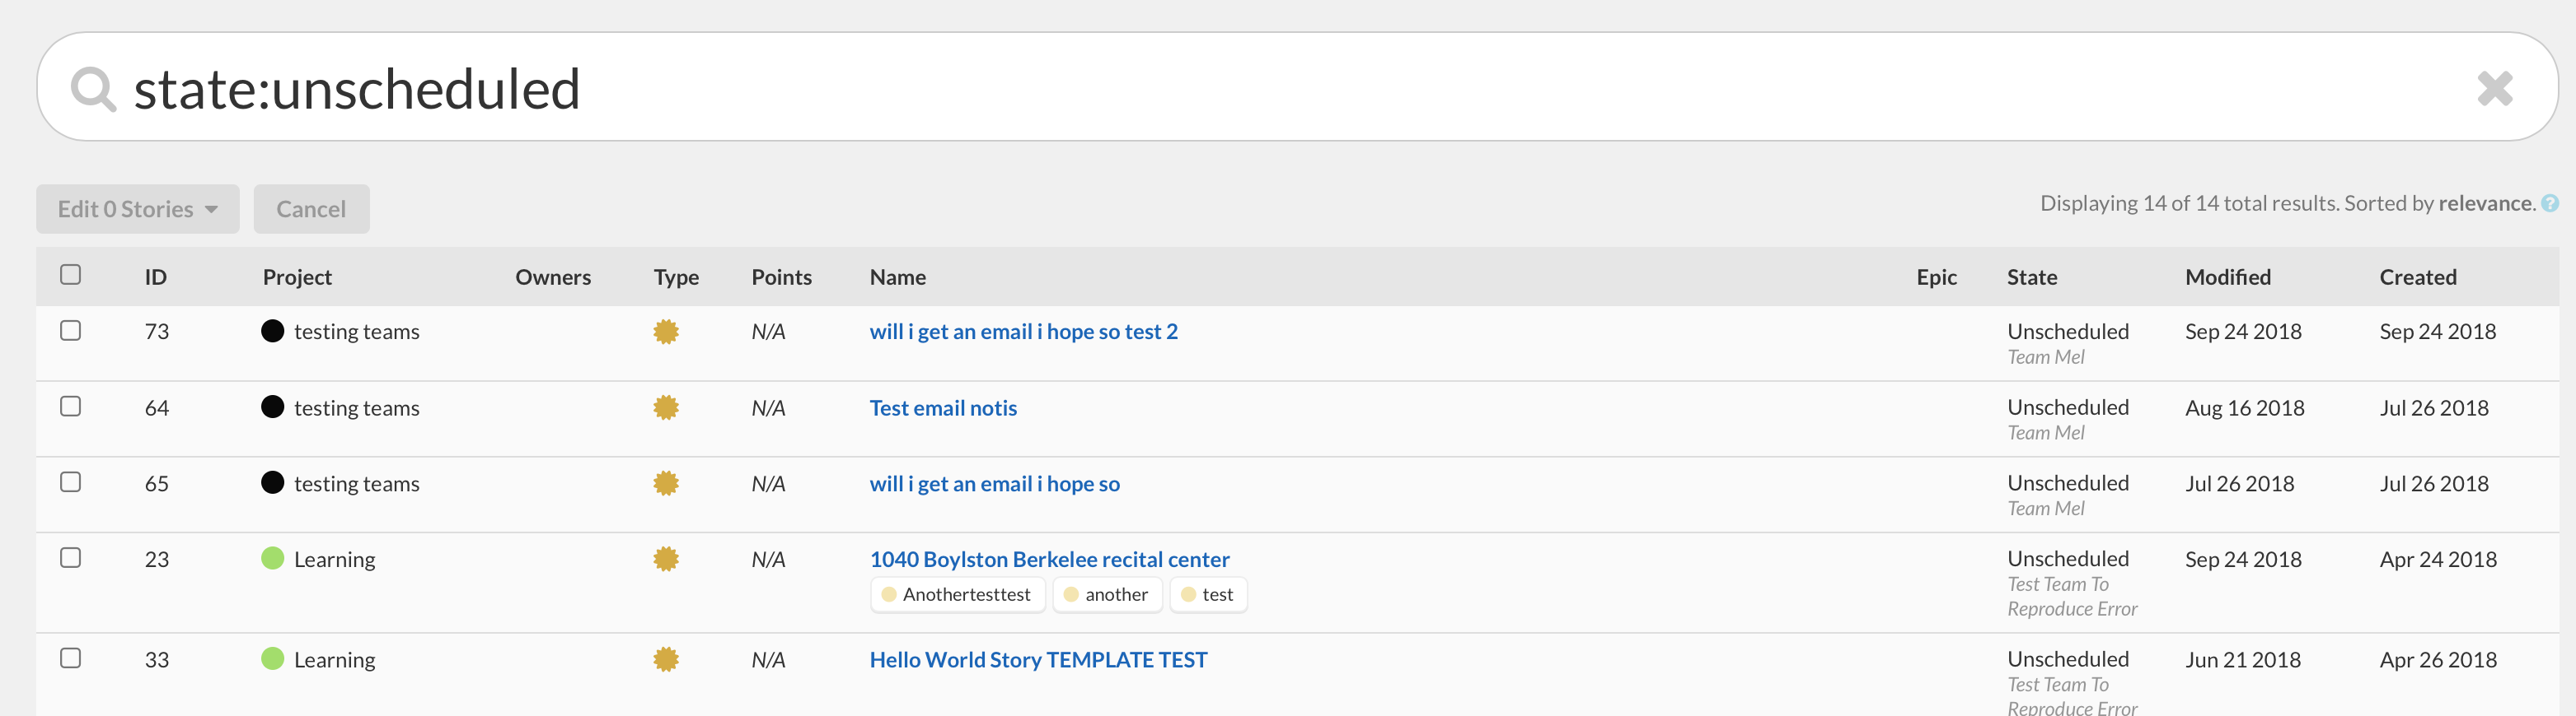The width and height of the screenshot is (2576, 716).
Task: Click the magnifying glass search icon
Action: click(x=93, y=89)
